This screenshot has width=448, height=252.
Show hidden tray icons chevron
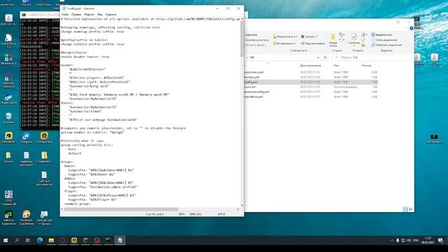coord(392,240)
